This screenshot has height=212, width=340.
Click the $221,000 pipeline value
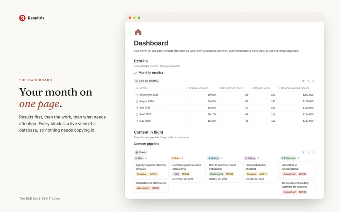click(308, 95)
